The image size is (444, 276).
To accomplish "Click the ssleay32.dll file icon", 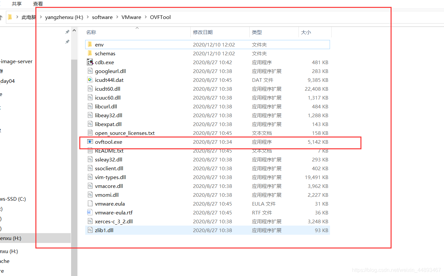I will 90,159.
